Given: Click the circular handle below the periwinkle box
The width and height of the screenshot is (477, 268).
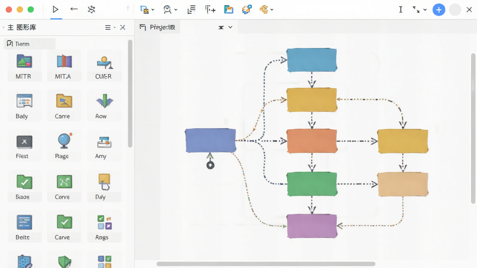Looking at the screenshot, I should coord(210,165).
